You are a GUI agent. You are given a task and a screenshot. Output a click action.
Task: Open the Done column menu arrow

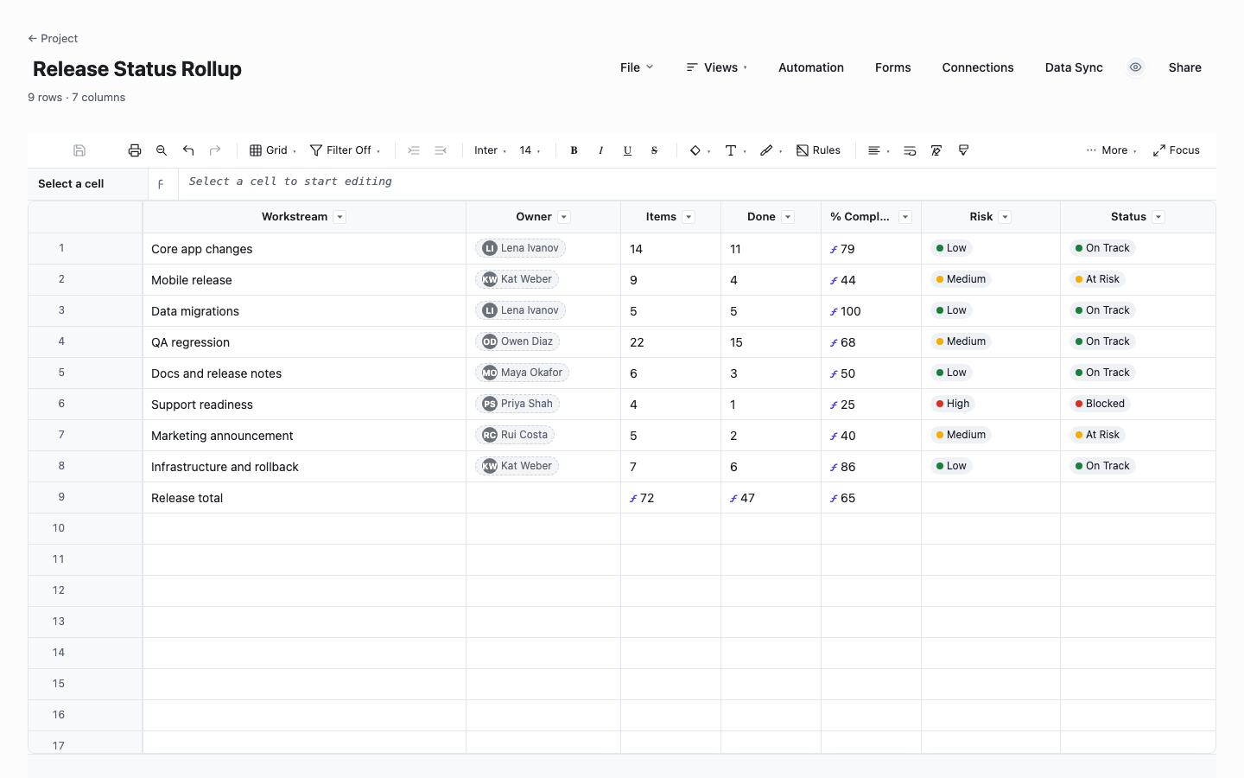coord(788,217)
